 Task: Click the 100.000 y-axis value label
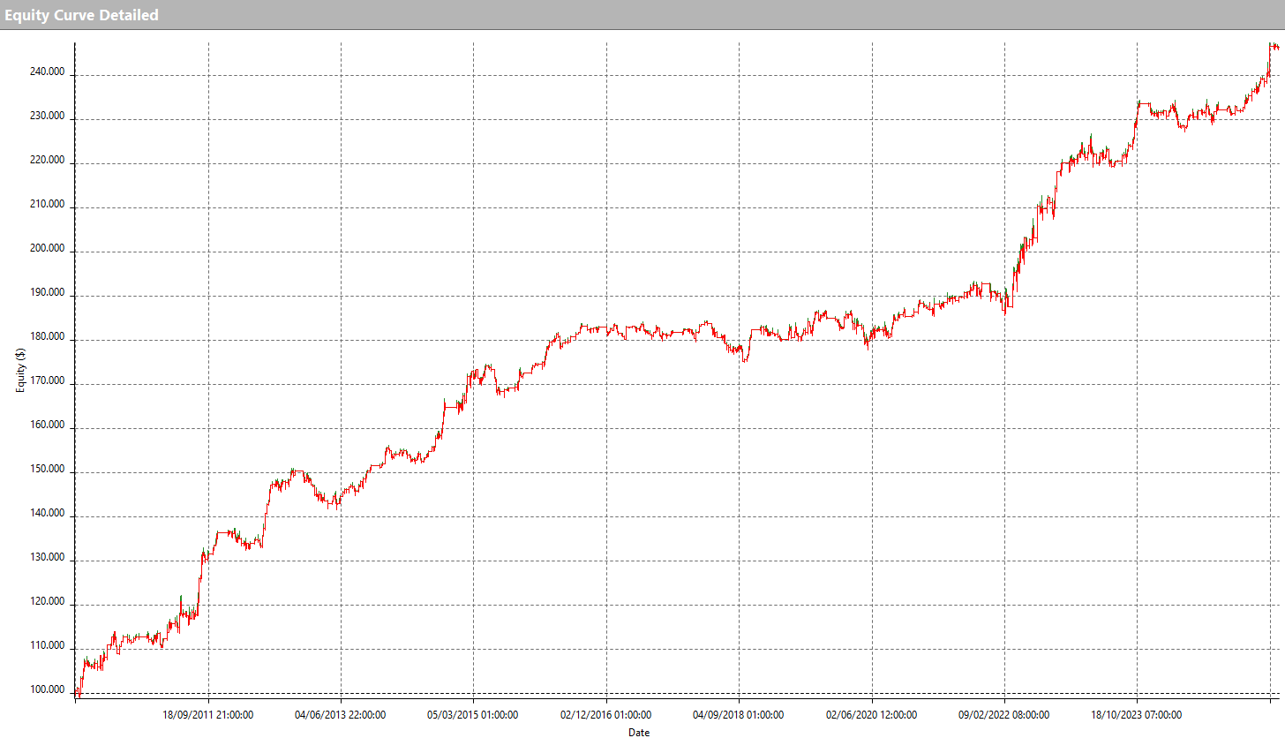click(47, 690)
